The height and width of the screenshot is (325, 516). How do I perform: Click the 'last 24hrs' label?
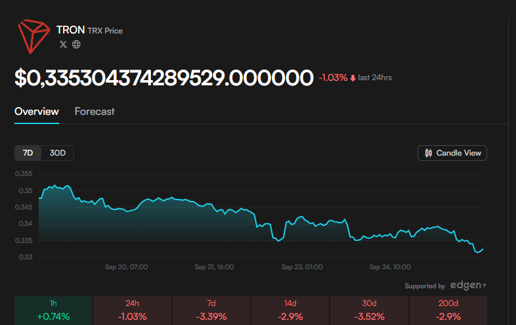tap(375, 77)
